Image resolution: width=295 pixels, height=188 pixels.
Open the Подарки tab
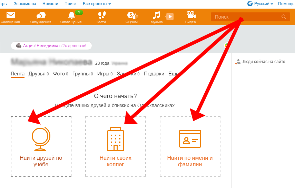tap(154, 74)
